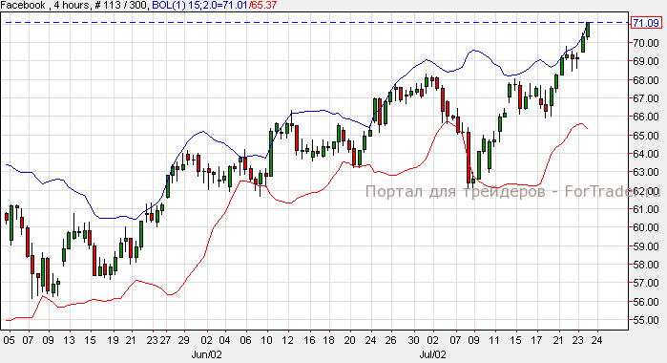Click the 60.00 price axis label
667x363 pixels.
pos(645,227)
